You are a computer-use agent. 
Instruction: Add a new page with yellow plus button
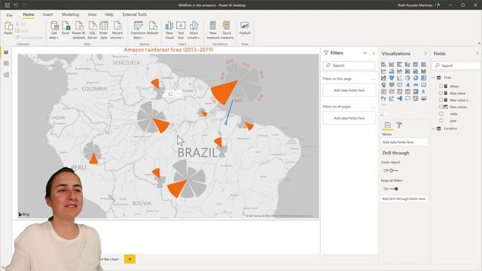point(130,259)
